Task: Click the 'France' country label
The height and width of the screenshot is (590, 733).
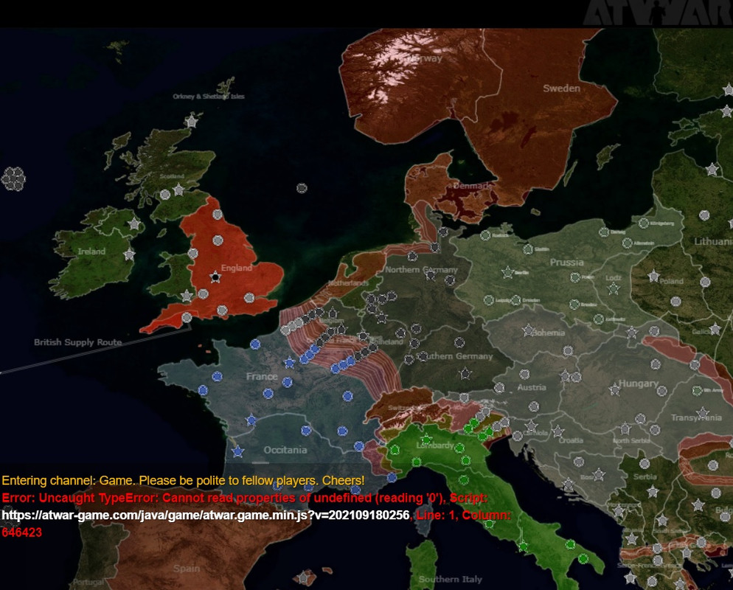Action: pos(262,376)
